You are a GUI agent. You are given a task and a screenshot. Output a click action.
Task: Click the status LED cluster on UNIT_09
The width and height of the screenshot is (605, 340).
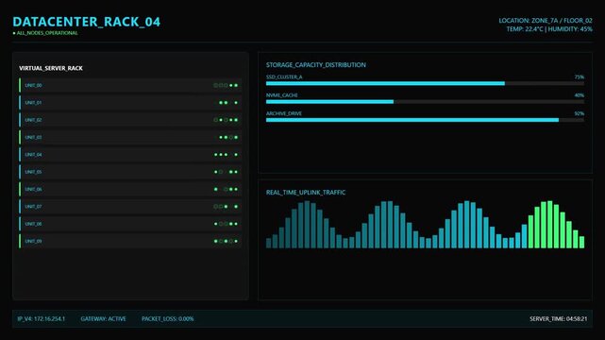(x=226, y=241)
